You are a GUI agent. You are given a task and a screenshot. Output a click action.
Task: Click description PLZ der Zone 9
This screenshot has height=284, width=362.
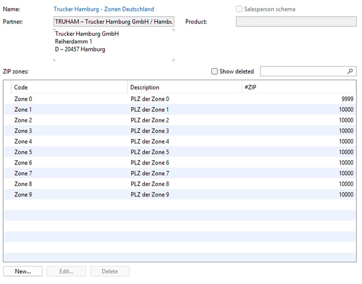tap(150, 195)
